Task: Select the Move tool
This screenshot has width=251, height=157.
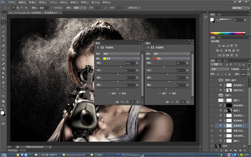Action: pyautogui.click(x=4, y=18)
